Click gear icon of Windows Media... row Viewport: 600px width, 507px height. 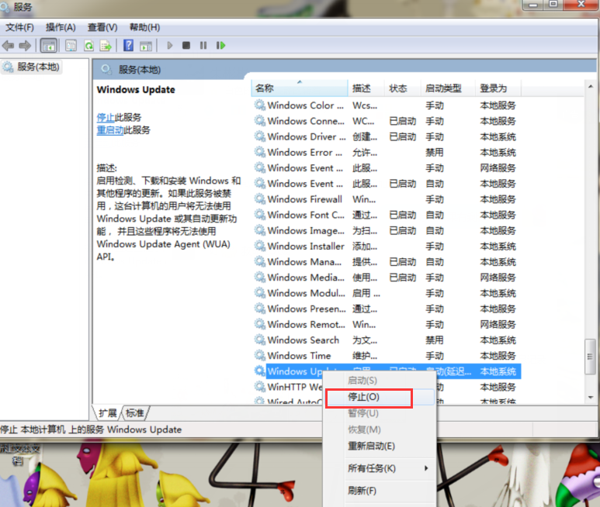[260, 277]
